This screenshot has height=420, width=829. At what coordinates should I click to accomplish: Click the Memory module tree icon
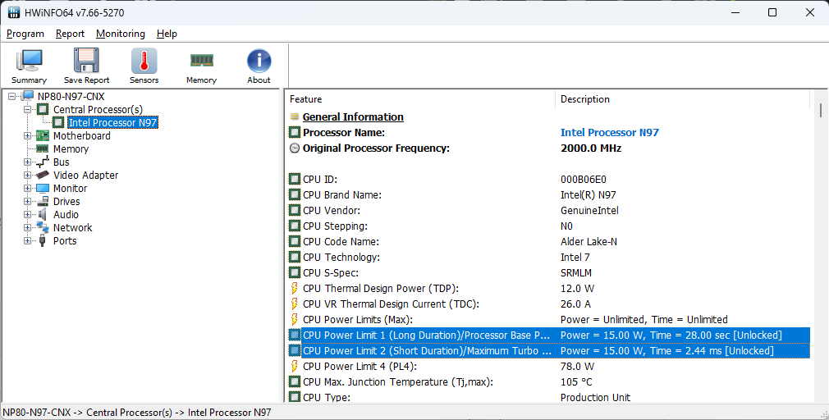point(43,149)
